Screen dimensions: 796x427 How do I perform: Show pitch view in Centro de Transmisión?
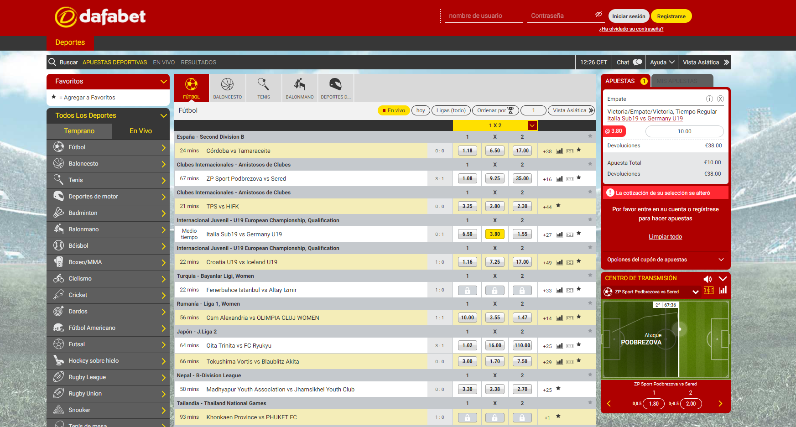click(x=708, y=291)
